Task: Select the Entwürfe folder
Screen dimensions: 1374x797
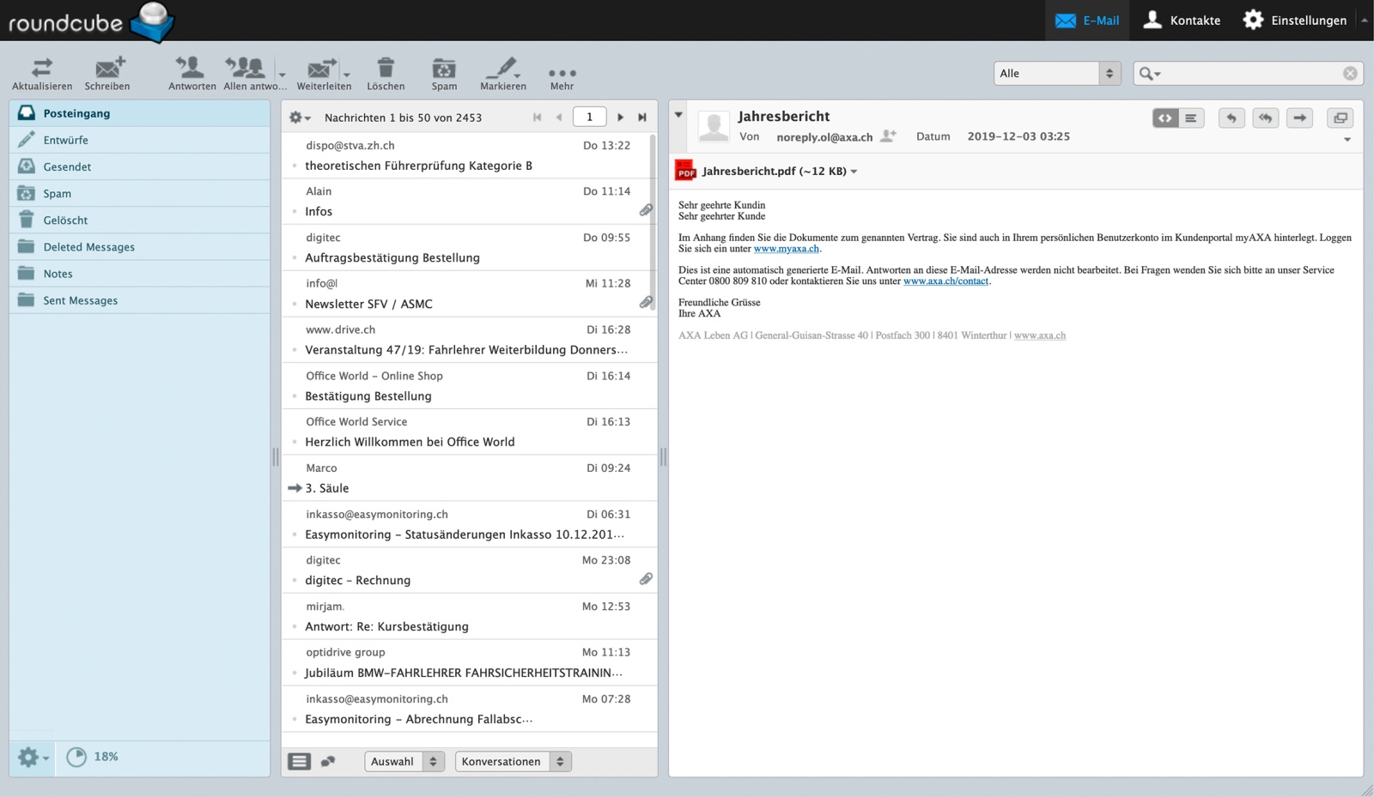Action: pyautogui.click(x=140, y=140)
